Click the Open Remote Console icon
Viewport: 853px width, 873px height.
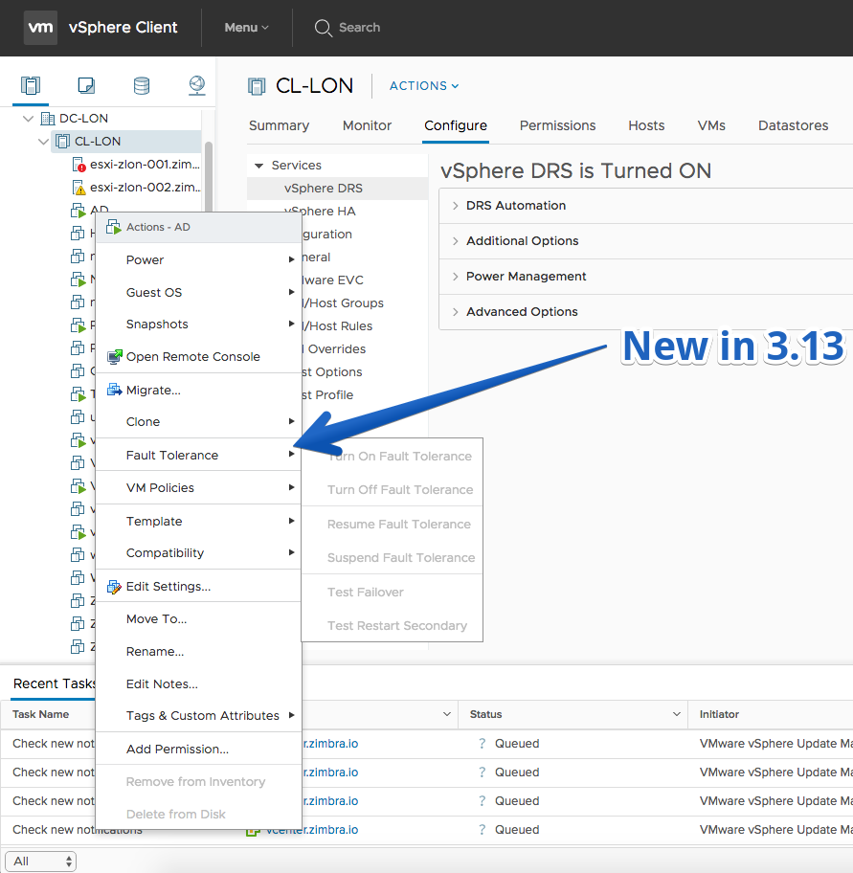click(114, 357)
